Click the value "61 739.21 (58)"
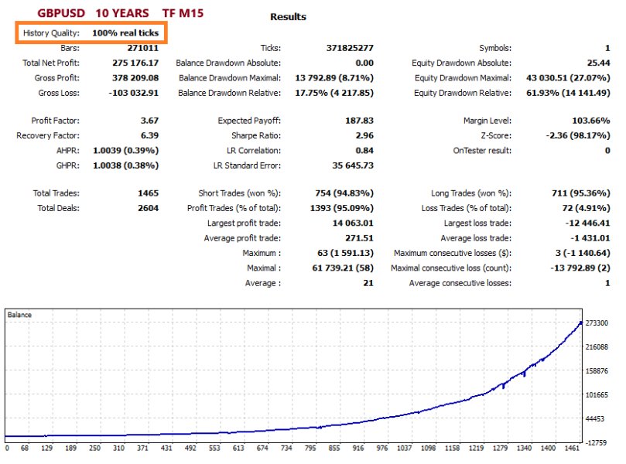The height and width of the screenshot is (464, 626). [x=343, y=268]
